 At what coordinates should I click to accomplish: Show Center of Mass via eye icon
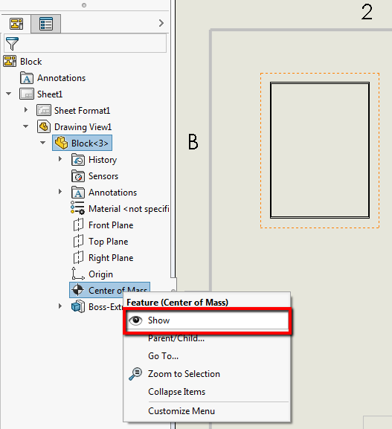(135, 320)
